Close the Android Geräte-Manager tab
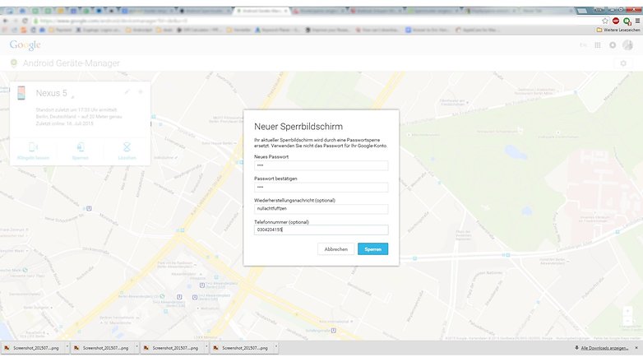The height and width of the screenshot is (362, 643). [286, 11]
